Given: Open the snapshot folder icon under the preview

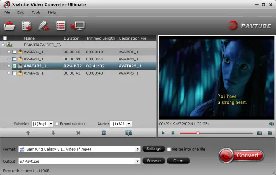Looking at the screenshot, I should (270, 133).
